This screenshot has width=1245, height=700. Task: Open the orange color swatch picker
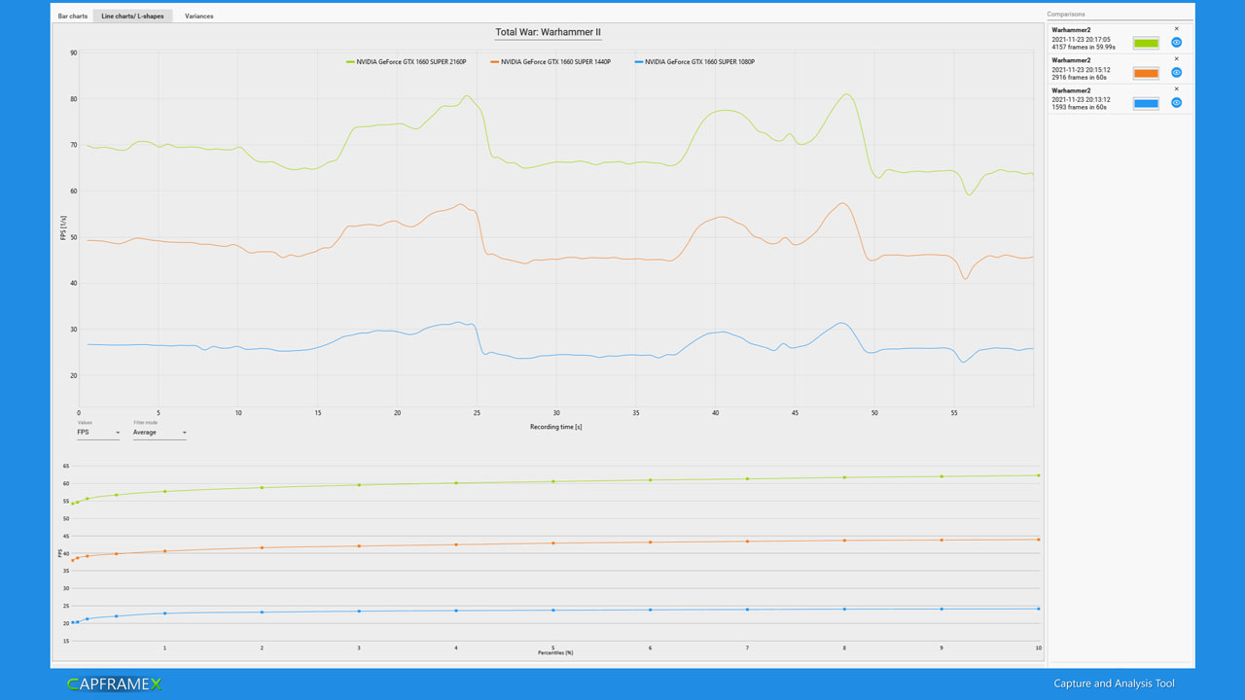pos(1146,73)
